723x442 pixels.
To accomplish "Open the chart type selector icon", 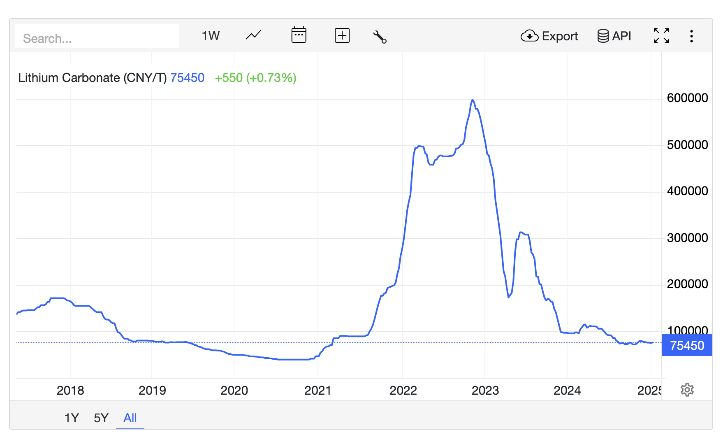I will (253, 36).
